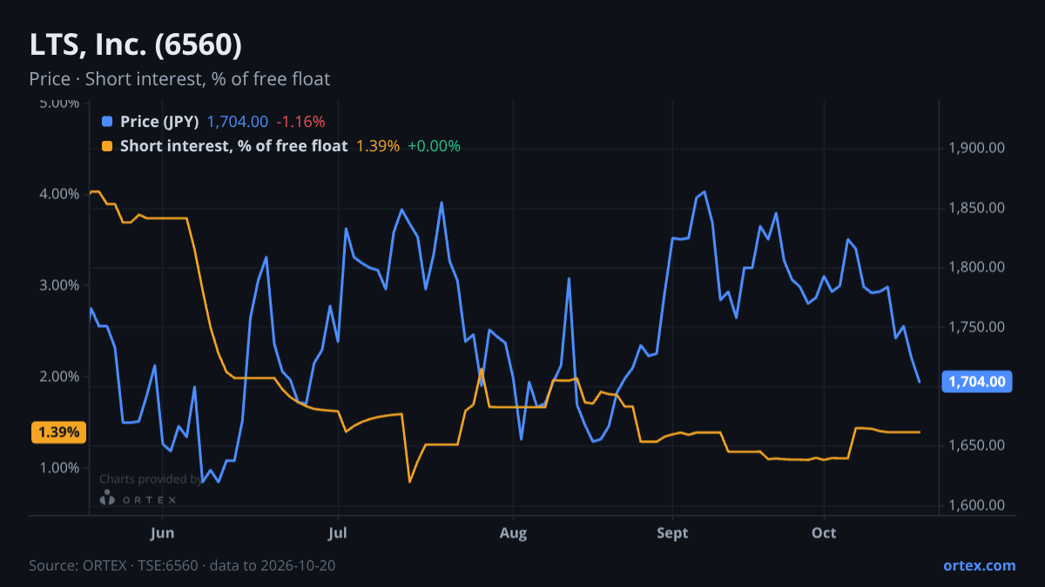Click the ORTEX logo icon
The image size is (1045, 587).
click(107, 498)
